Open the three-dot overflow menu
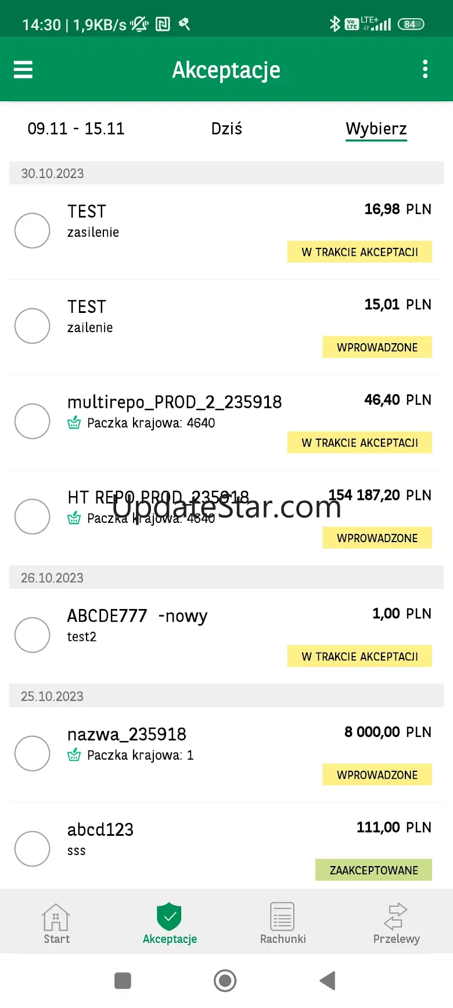453x1008 pixels. (x=425, y=69)
